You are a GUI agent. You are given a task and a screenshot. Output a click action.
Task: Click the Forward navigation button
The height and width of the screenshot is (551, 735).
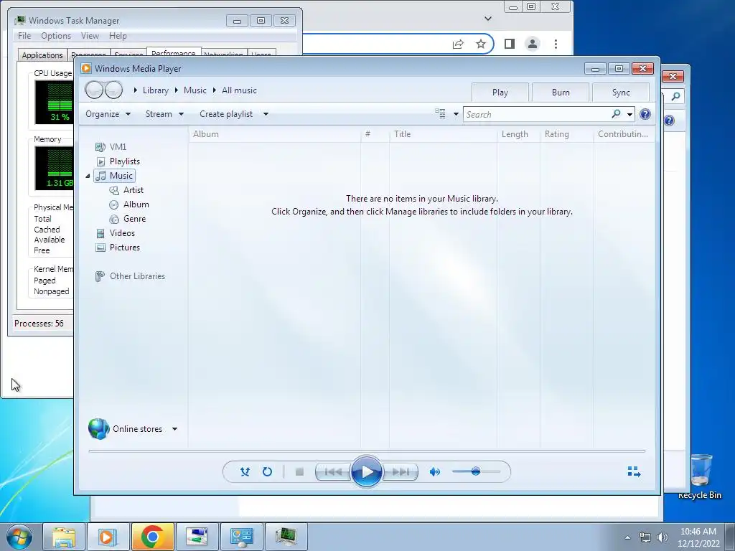click(113, 90)
